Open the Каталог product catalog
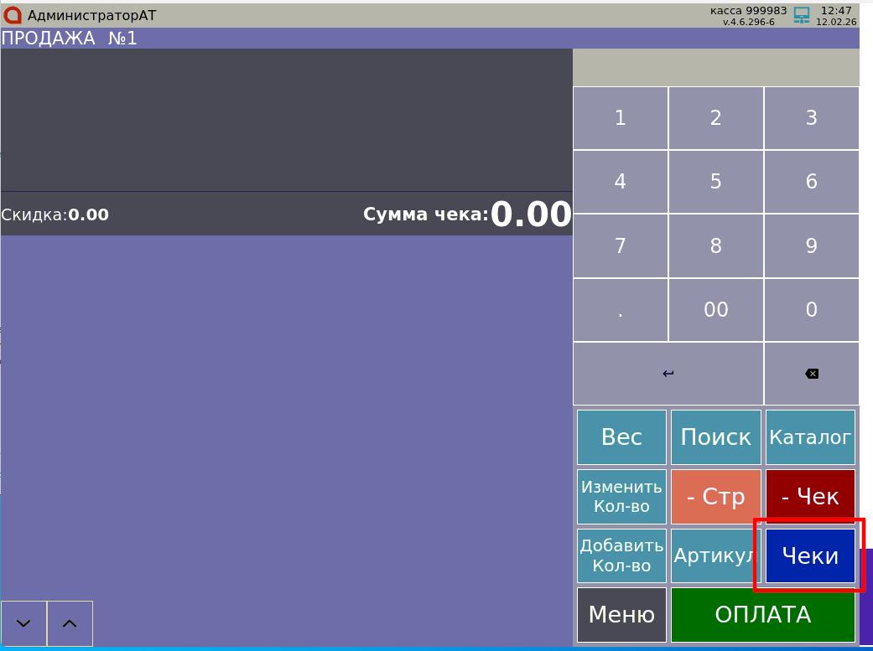873x651 pixels. (x=810, y=437)
